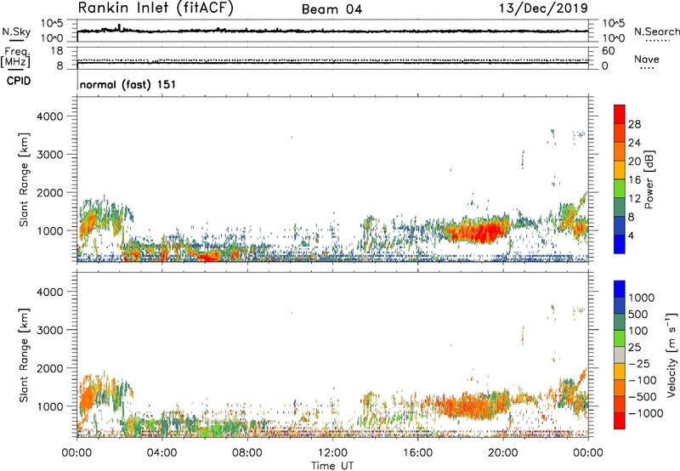The height and width of the screenshot is (471, 680).
Task: Click the "1000" range tick in the power panel
Action: 50,230
